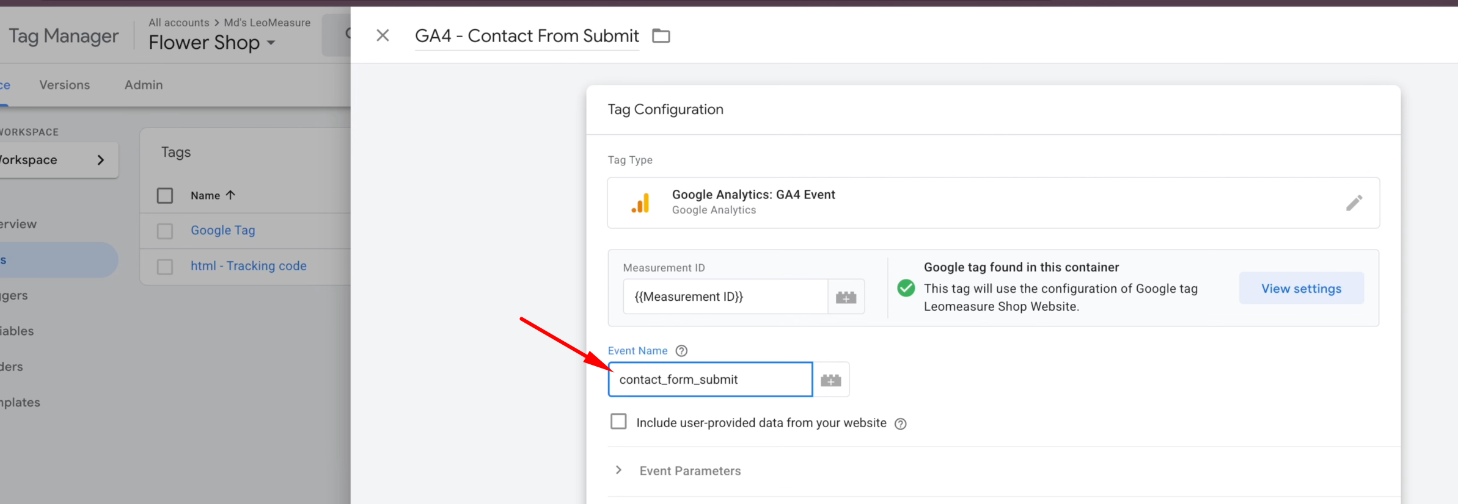This screenshot has width=1458, height=504.
Task: Click the folder icon beside tag name
Action: pyautogui.click(x=661, y=36)
